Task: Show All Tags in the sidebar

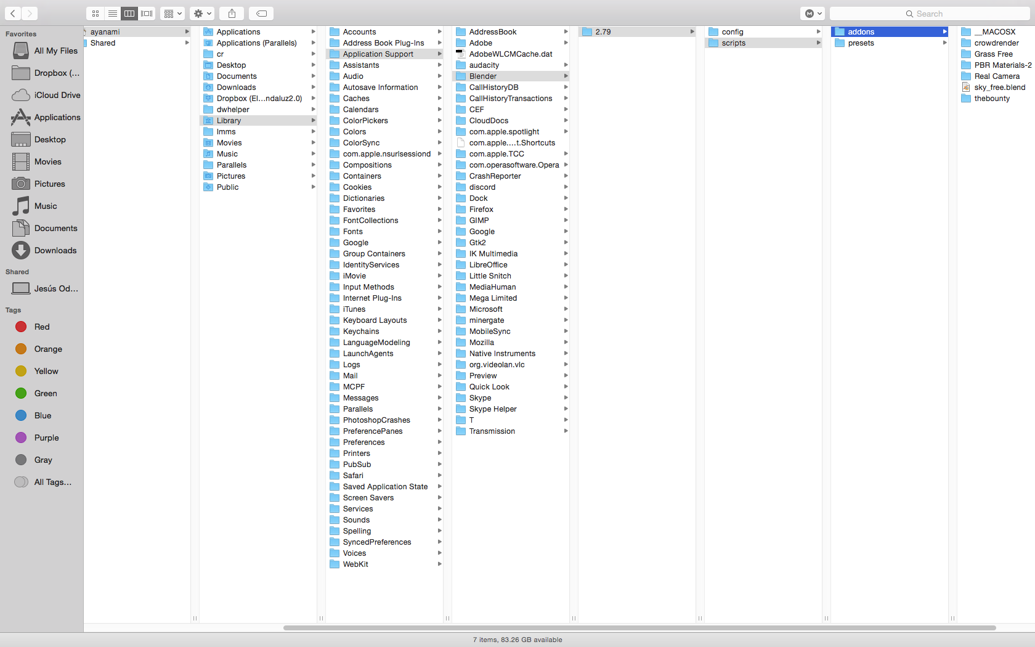Action: (x=42, y=482)
